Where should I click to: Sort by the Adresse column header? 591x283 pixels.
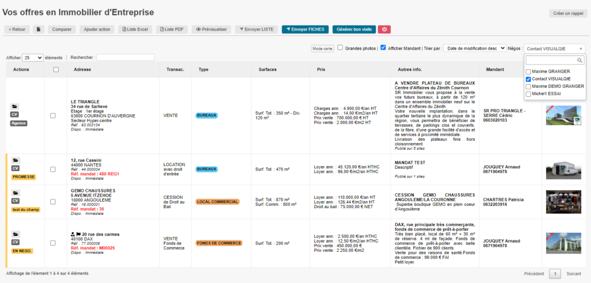tap(83, 69)
